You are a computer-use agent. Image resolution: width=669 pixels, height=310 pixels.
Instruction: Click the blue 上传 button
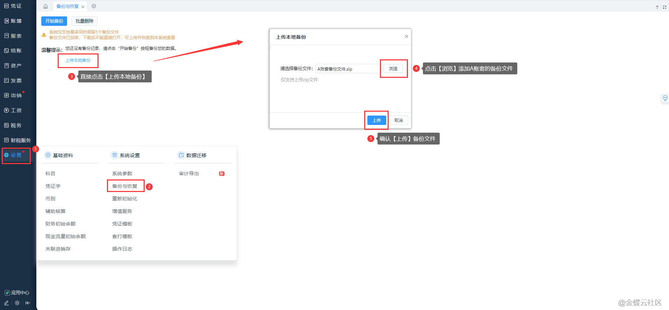coord(377,120)
